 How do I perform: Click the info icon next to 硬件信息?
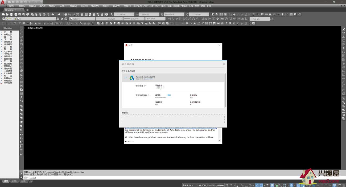point(145,86)
